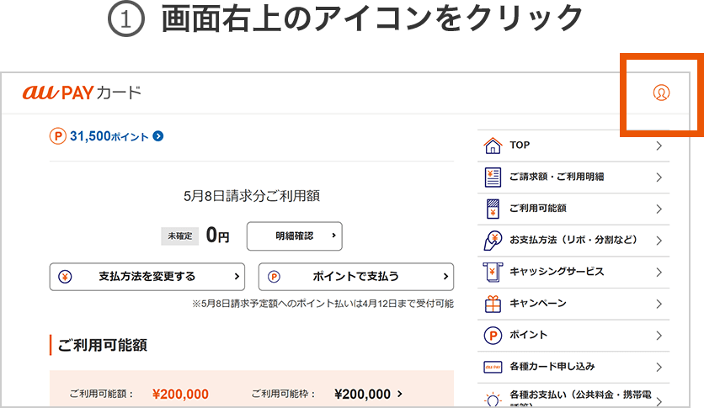
Task: Click the キャッシングサービス ATM icon
Action: pyautogui.click(x=493, y=273)
